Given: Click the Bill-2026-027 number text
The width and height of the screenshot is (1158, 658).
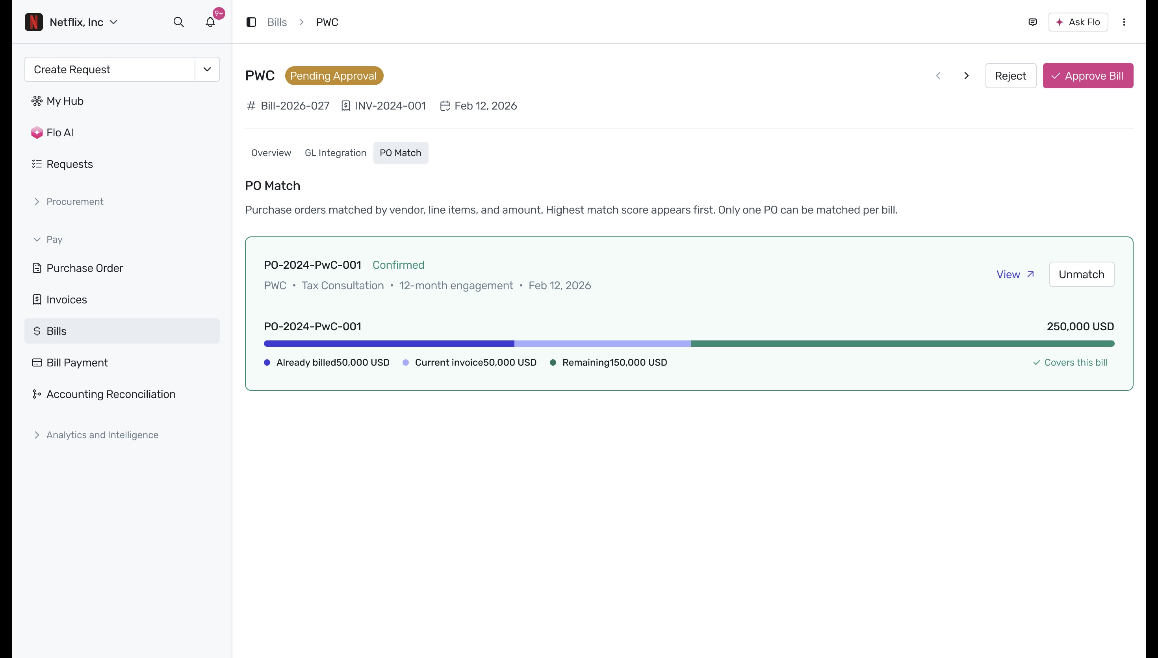Looking at the screenshot, I should tap(295, 106).
